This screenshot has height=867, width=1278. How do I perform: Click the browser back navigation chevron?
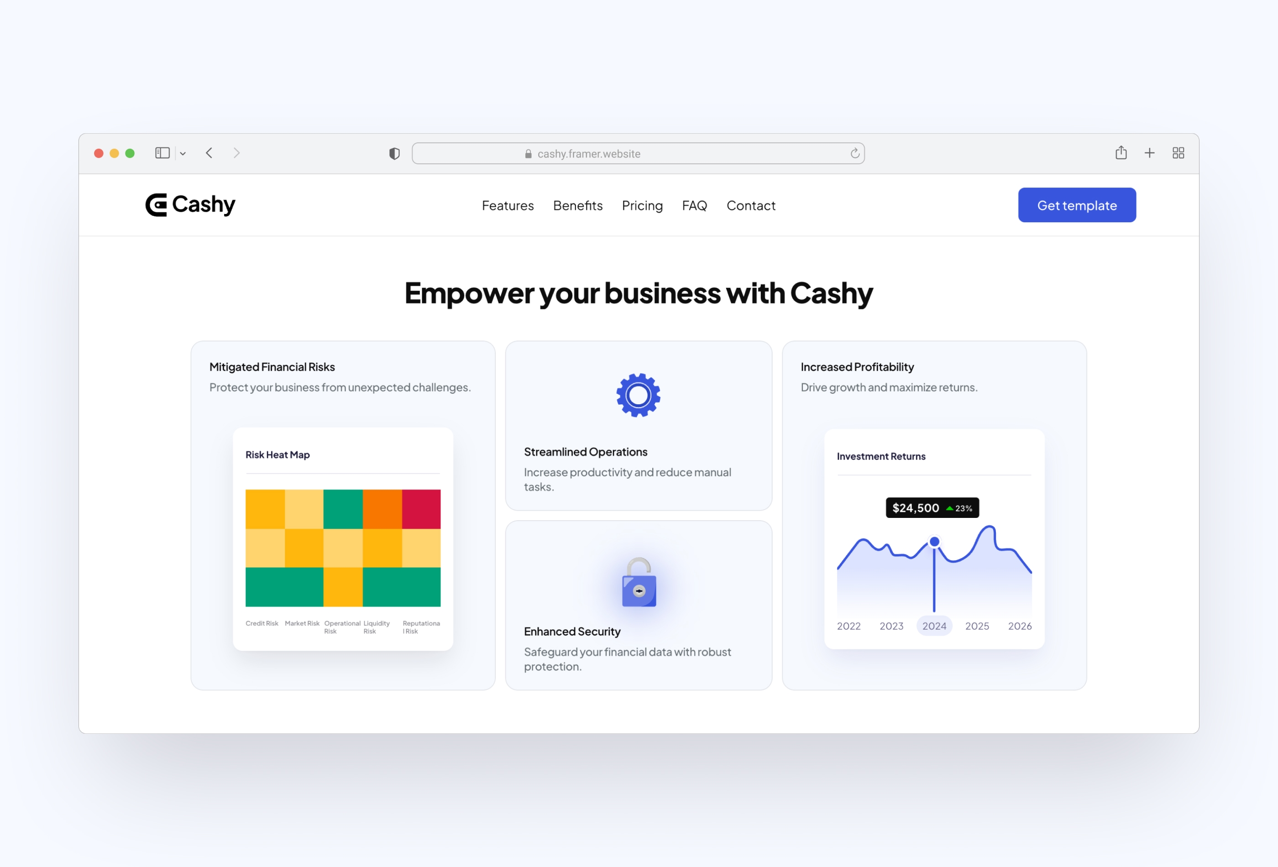(210, 153)
